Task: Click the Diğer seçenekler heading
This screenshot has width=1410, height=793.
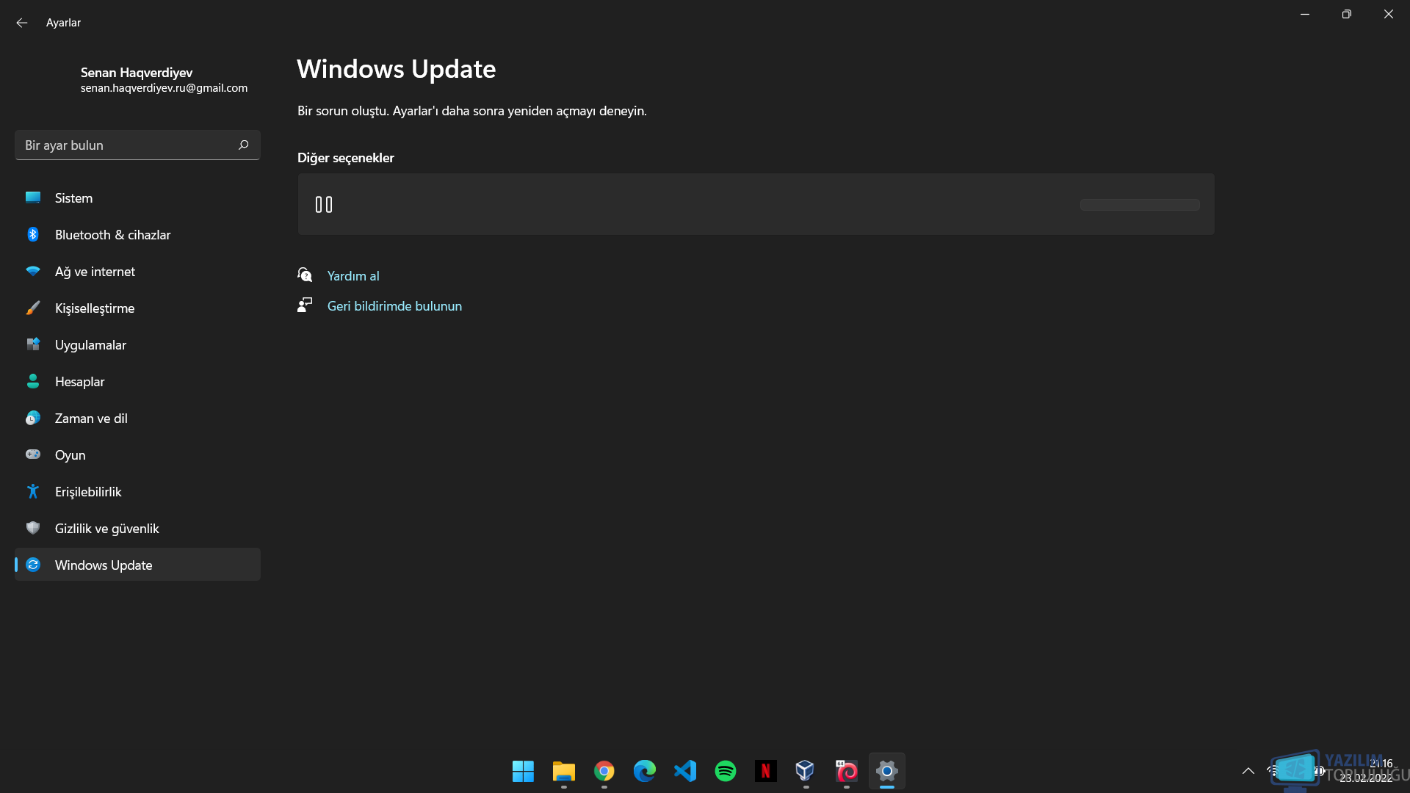Action: pos(346,158)
